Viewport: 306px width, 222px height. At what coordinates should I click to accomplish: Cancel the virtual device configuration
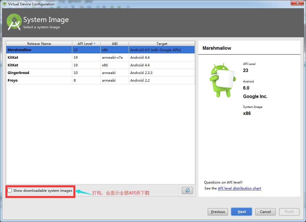click(265, 212)
